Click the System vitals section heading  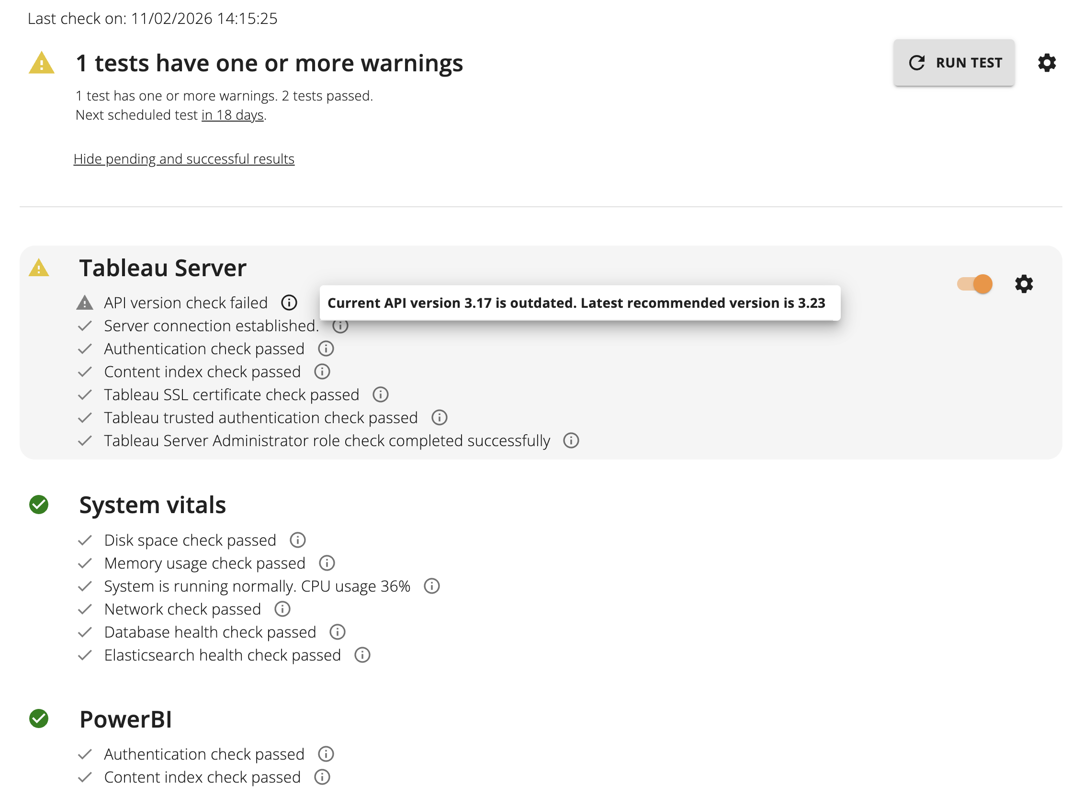click(x=152, y=505)
